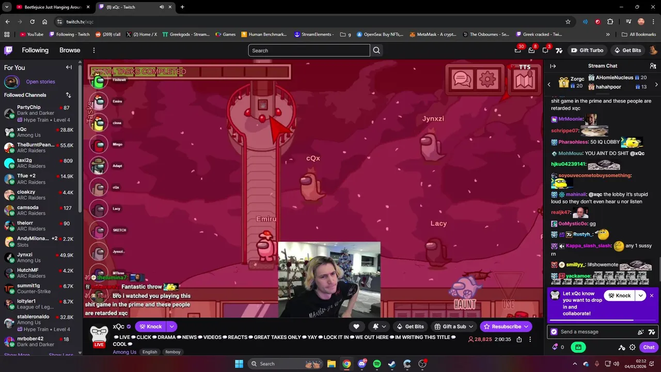
Task: Open stream three-dot options menu
Action: (530, 339)
